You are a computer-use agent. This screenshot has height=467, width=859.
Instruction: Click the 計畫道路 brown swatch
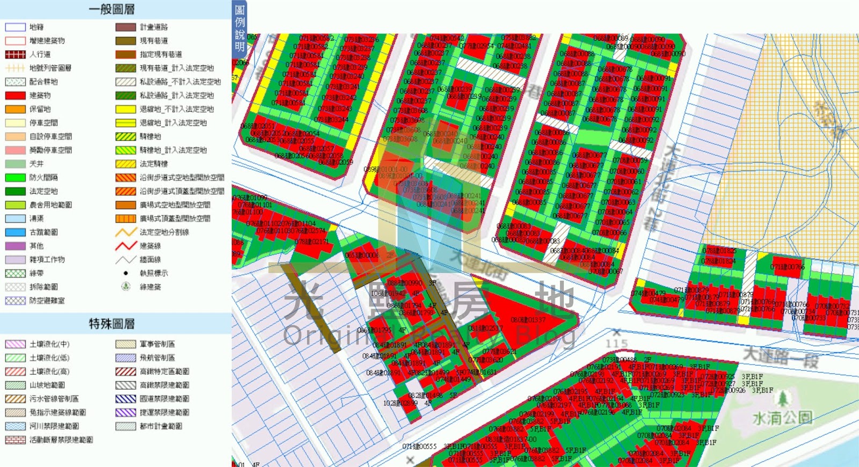[x=126, y=27]
